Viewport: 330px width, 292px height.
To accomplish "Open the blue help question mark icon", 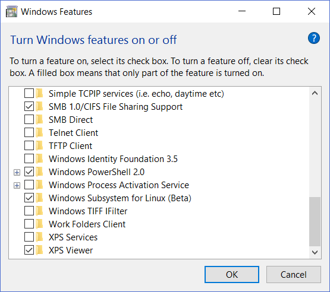I will pos(313,38).
